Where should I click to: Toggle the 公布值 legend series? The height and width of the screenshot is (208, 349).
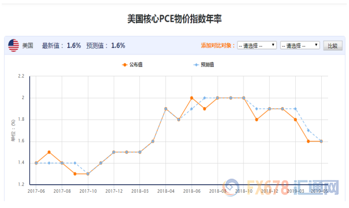(132, 65)
